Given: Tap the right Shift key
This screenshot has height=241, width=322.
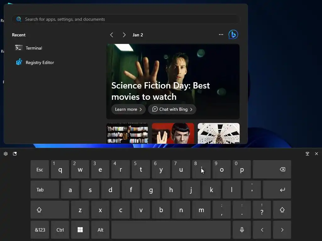Looking at the screenshot, I should pos(282,210).
